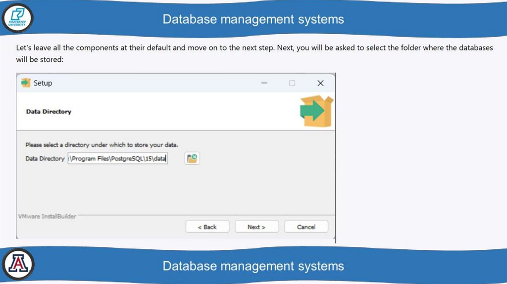Focus the Data Directory path field
The height and width of the screenshot is (284, 507).
(117, 159)
